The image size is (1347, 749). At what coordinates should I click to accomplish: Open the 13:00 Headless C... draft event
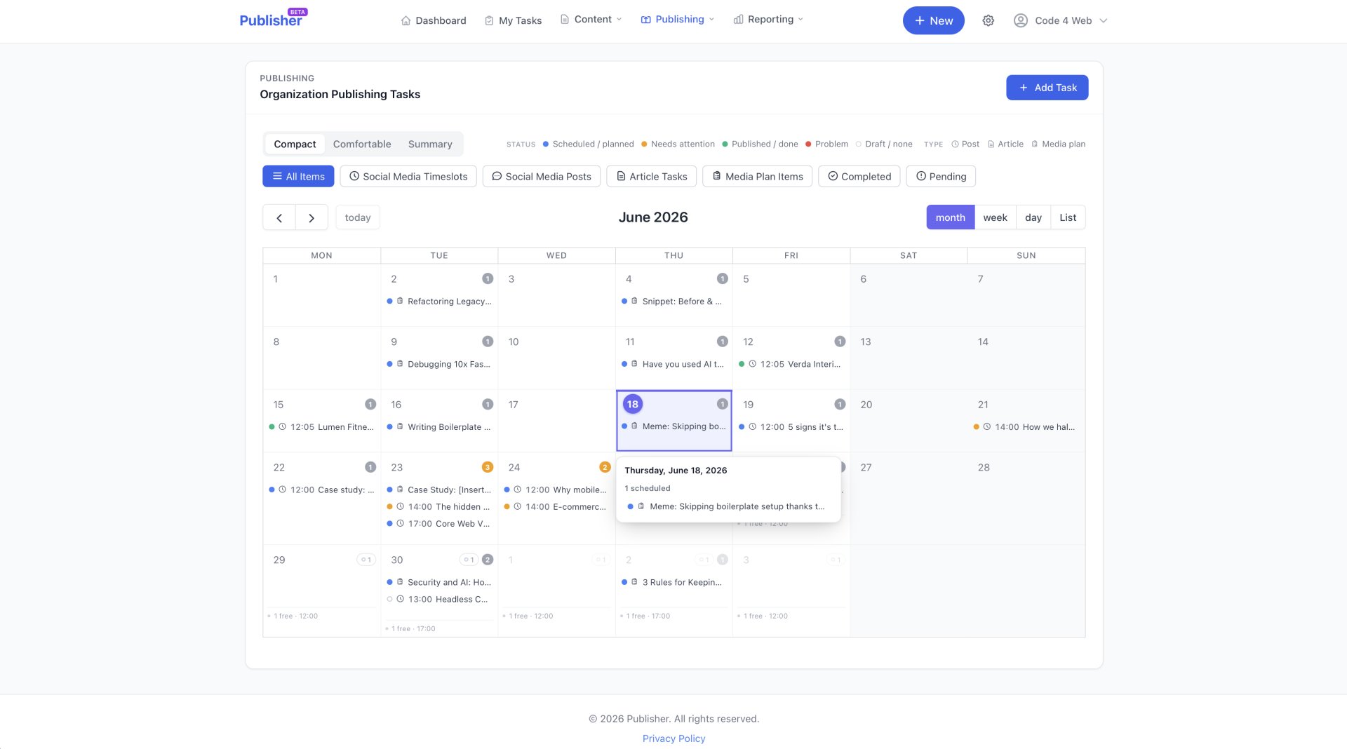tap(439, 599)
